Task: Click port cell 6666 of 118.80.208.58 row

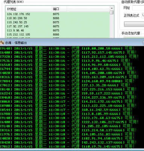Action: (56, 18)
